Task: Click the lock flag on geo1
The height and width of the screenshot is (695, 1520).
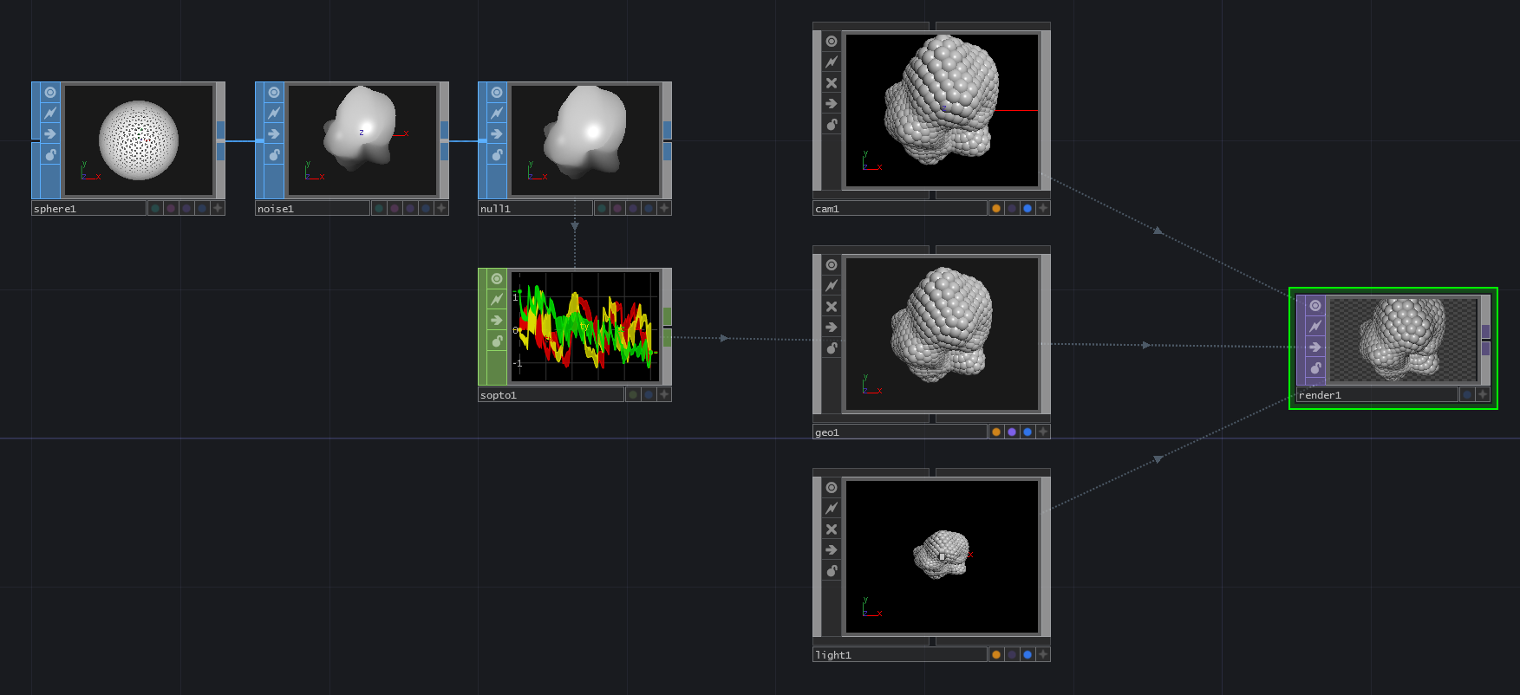Action: (x=832, y=348)
